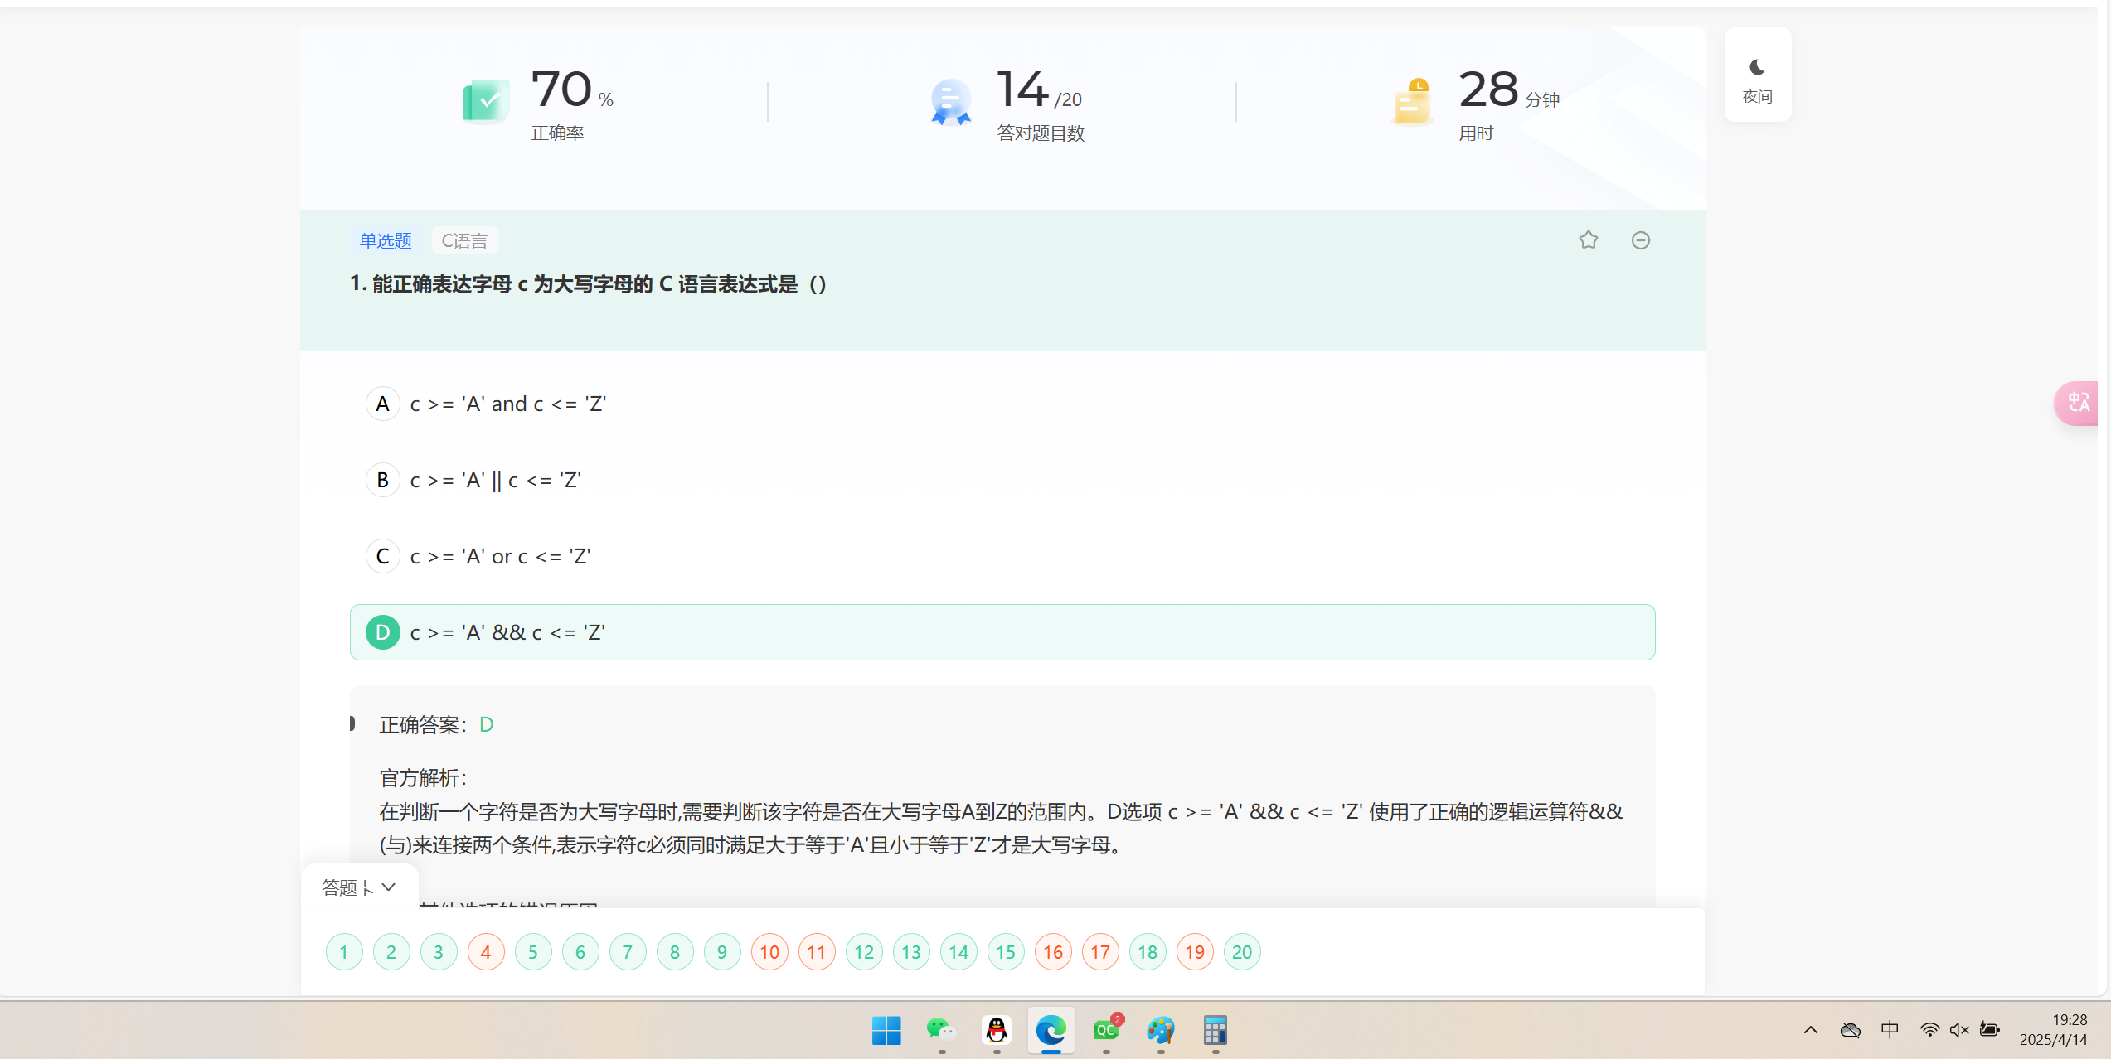
Task: Open the 中 input method switcher
Action: click(x=1890, y=1029)
